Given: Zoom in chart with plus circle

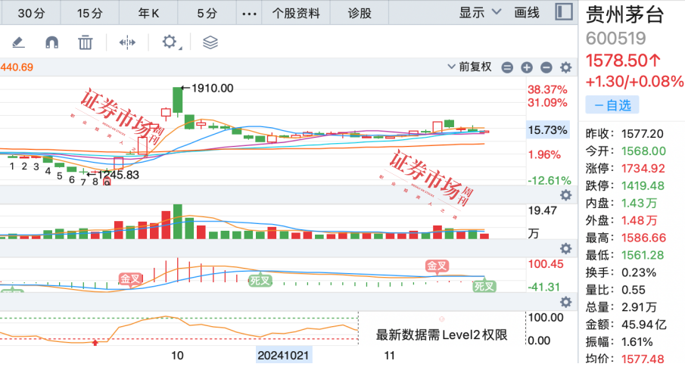Looking at the screenshot, I should click(527, 67).
